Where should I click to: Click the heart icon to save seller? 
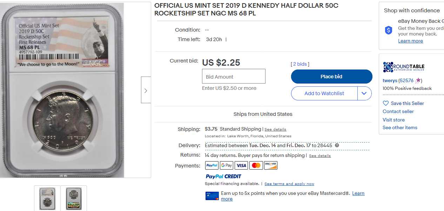pos(386,103)
